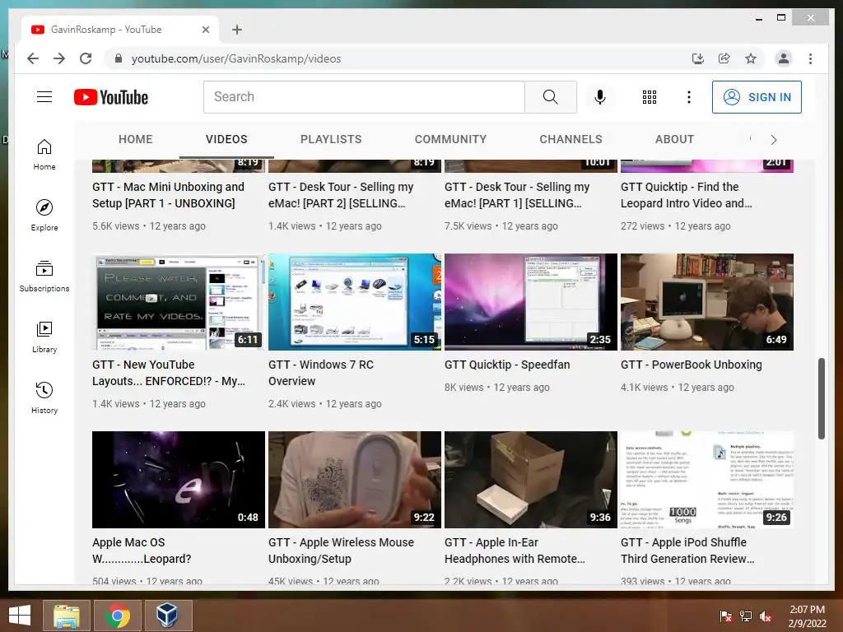Click the search magnifier button
The height and width of the screenshot is (632, 843).
(551, 97)
